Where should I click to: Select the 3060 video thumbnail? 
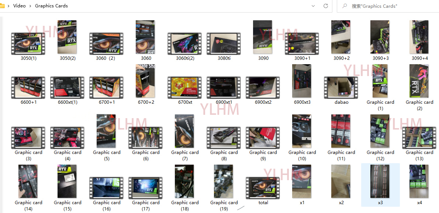click(x=145, y=37)
